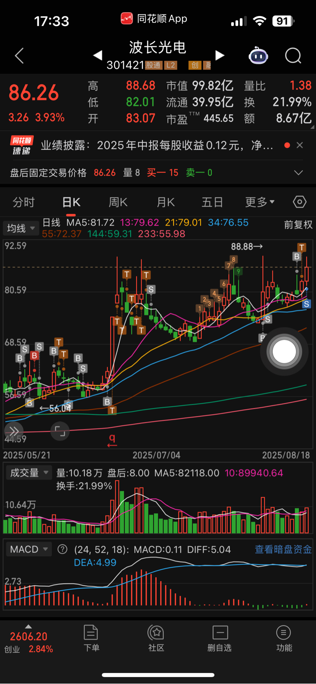This screenshot has width=316, height=684.
Task: Tap the red q marker on date axis
Action: (112, 440)
